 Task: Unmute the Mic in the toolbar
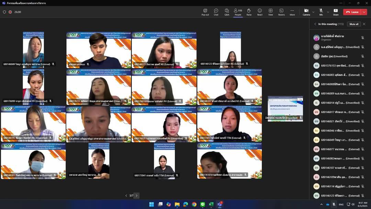coord(321,12)
